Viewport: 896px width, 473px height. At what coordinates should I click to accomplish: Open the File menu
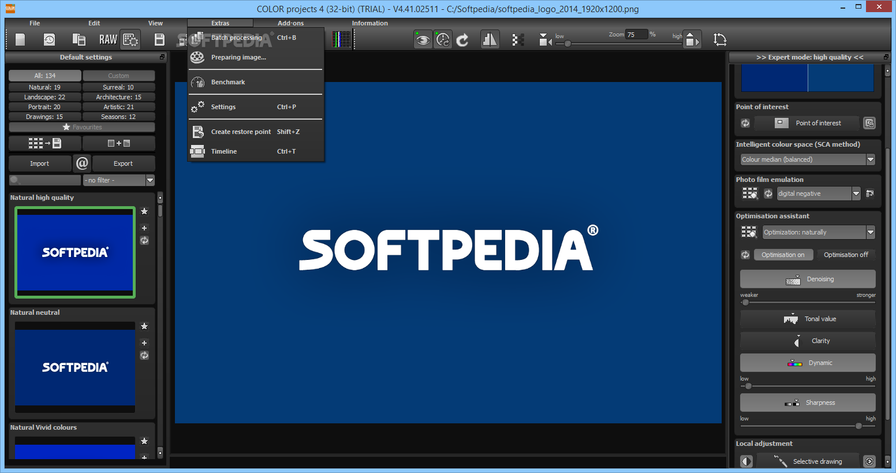[x=35, y=23]
